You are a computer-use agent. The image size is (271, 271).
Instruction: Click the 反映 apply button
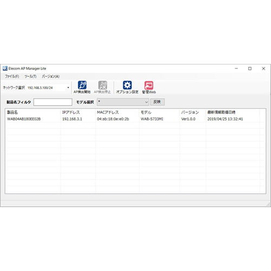pos(157,102)
